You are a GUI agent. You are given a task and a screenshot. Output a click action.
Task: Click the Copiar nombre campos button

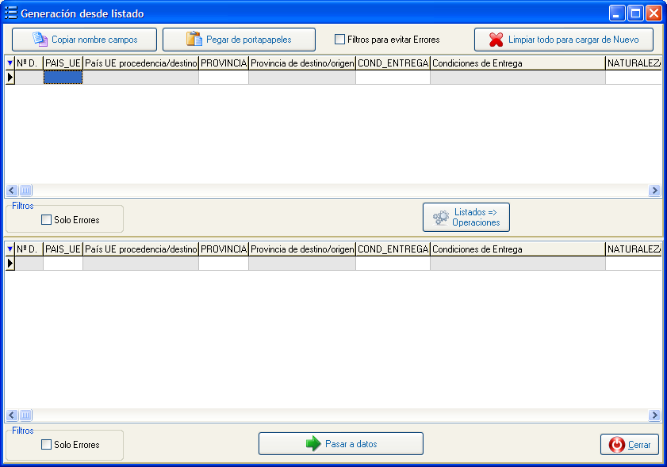(85, 40)
